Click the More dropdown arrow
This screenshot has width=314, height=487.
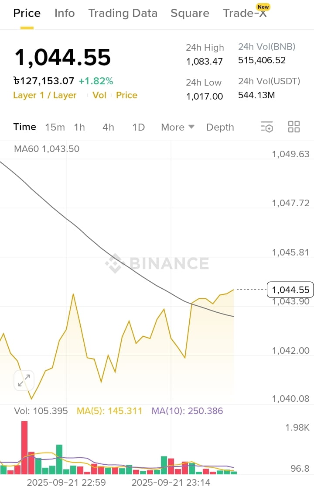[x=191, y=127]
